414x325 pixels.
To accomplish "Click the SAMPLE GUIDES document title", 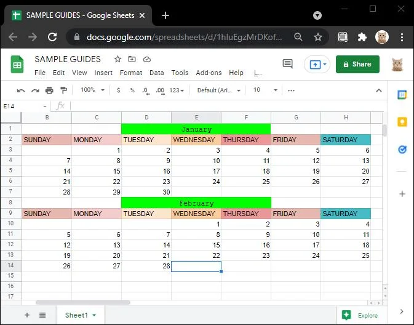I will point(68,59).
